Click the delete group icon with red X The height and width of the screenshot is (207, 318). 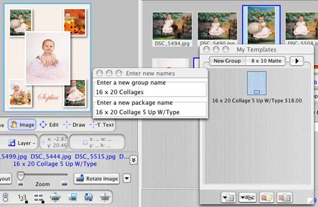point(284,197)
